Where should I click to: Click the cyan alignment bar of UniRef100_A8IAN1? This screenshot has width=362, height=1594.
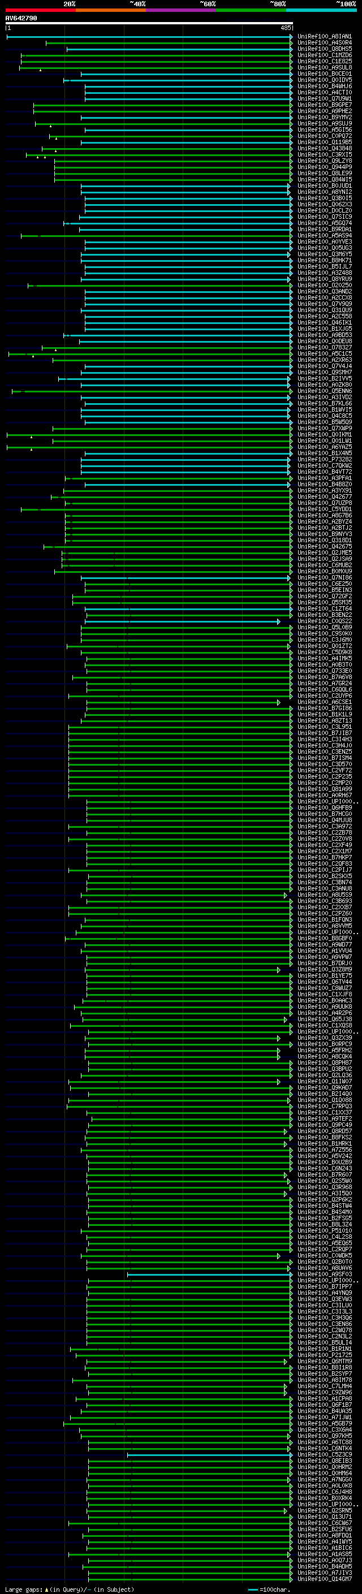pyautogui.click(x=149, y=37)
